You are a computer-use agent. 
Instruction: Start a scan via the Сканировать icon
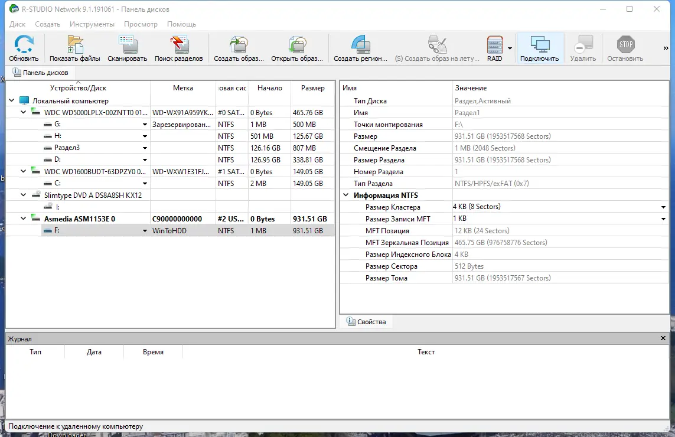(x=127, y=47)
